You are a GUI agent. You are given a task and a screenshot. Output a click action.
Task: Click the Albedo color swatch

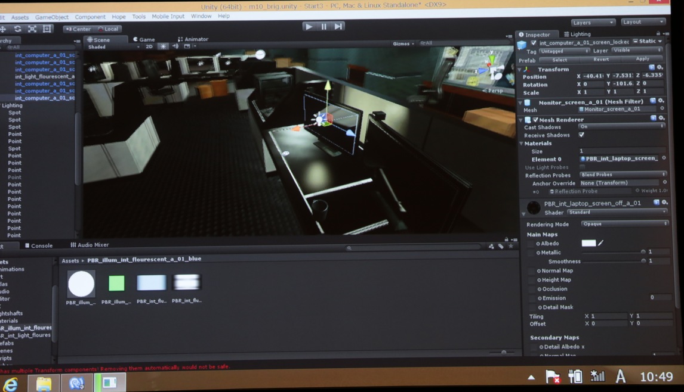(589, 243)
